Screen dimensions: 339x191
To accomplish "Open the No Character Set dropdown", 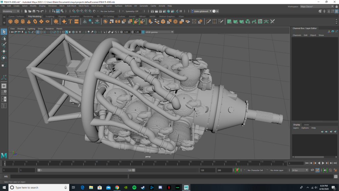I will 257,170.
